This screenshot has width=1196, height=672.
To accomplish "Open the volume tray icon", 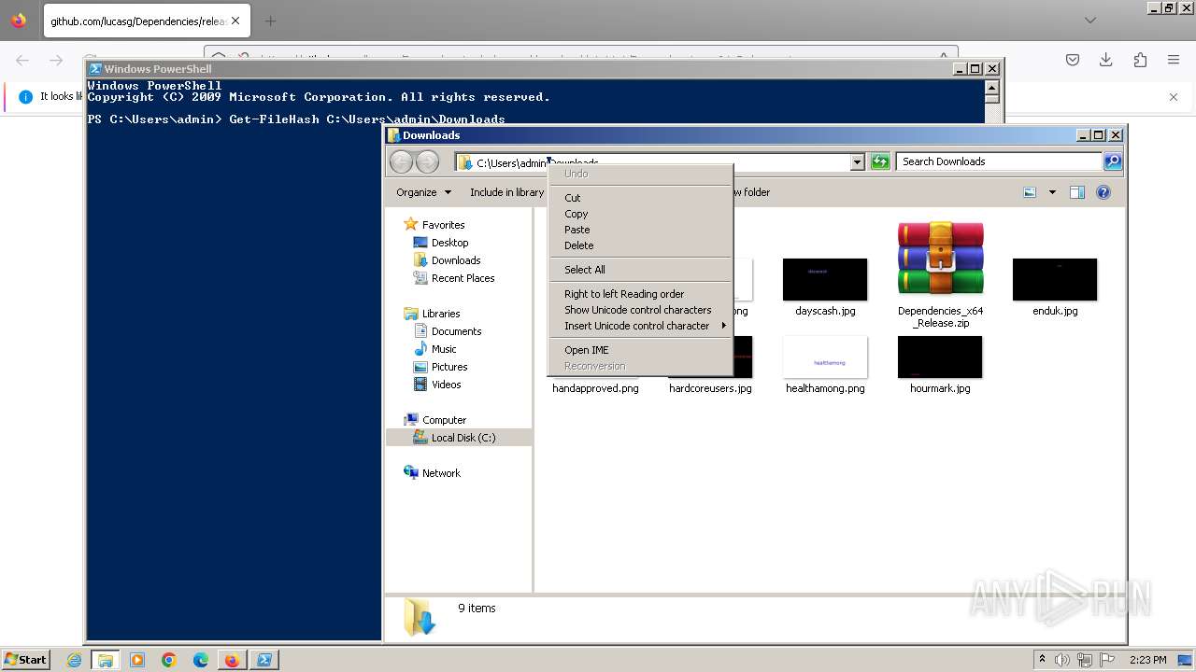I will (x=1062, y=660).
